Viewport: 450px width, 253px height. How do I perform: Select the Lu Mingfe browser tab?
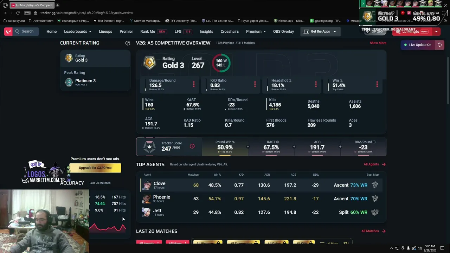32,5
